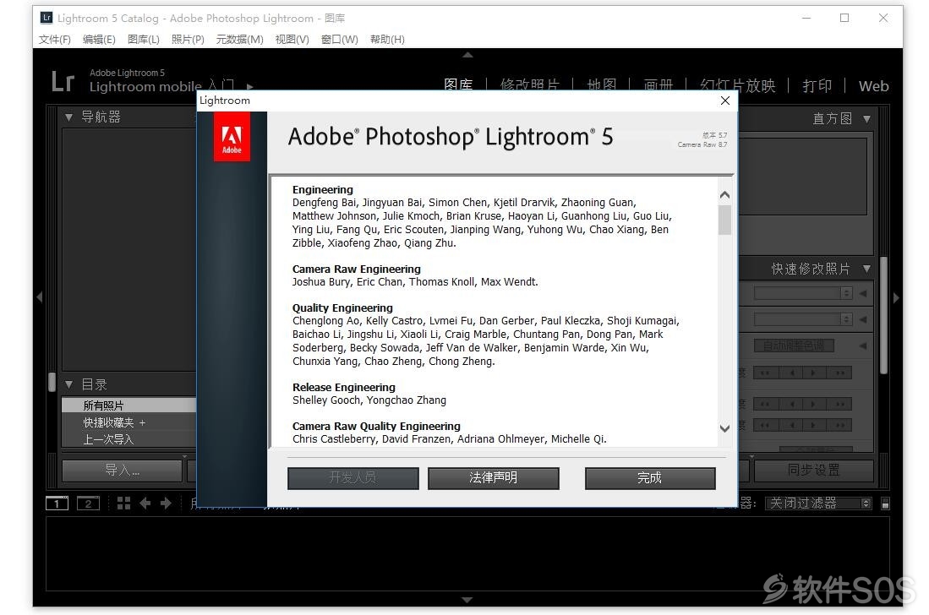Collapse the 导航器 panel

click(68, 117)
